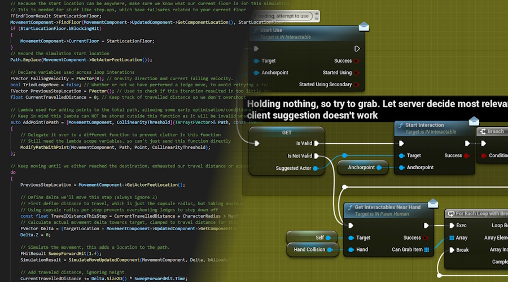Click the comment bubble toggle near holding label
This screenshot has height=282, width=508.
coord(317,16)
